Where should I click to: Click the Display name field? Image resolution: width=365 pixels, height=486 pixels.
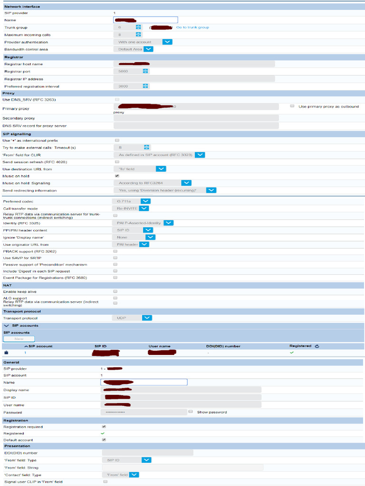click(x=181, y=390)
